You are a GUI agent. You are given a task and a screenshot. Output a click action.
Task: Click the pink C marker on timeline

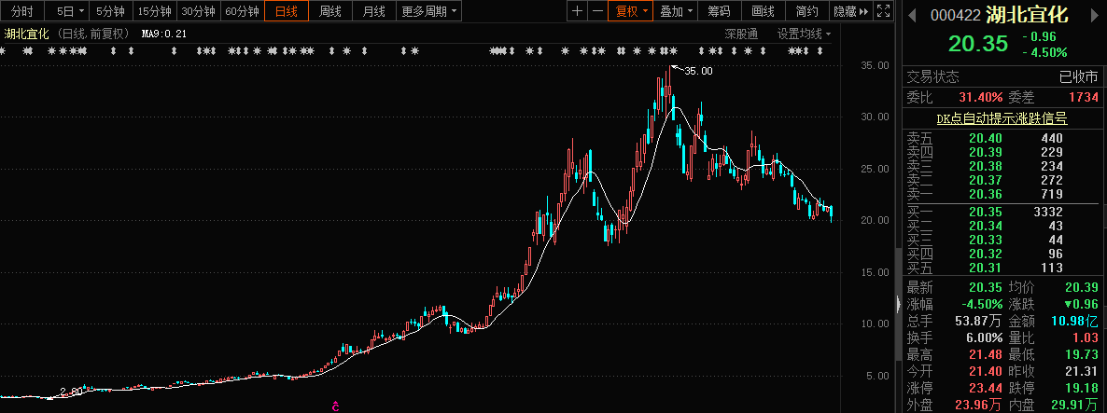point(336,406)
